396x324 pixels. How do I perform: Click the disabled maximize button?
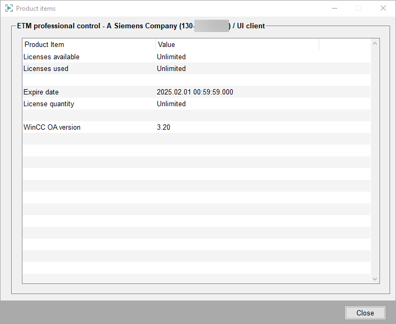[x=359, y=9]
